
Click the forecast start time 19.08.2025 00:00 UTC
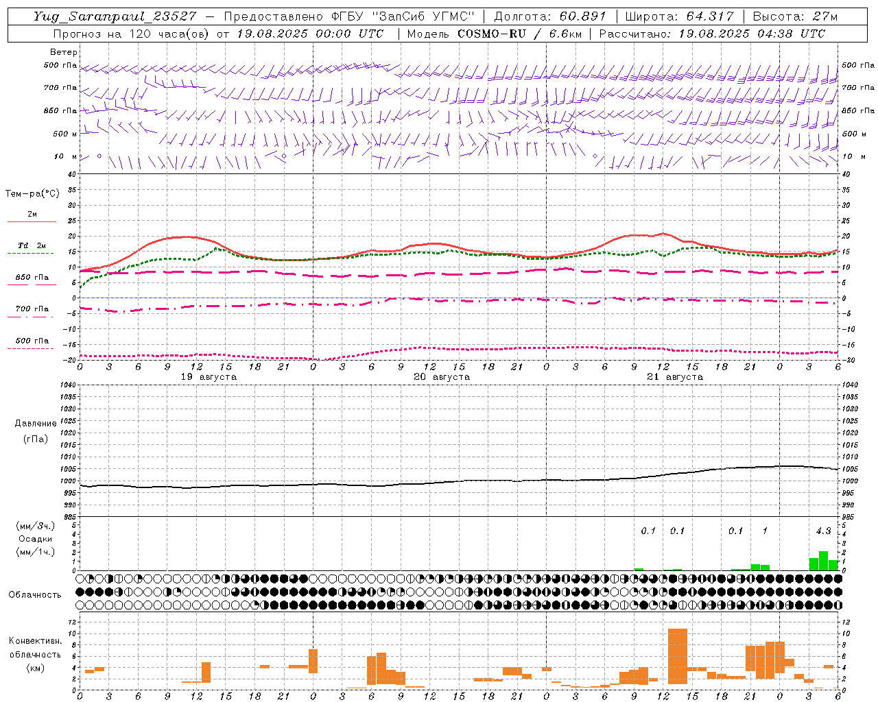(x=310, y=34)
